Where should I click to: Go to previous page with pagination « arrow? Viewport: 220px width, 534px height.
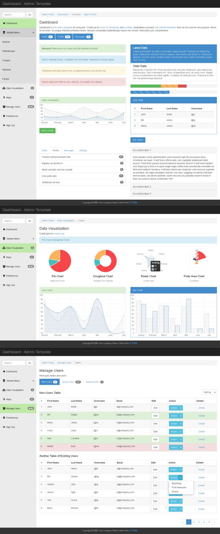pos(184,522)
